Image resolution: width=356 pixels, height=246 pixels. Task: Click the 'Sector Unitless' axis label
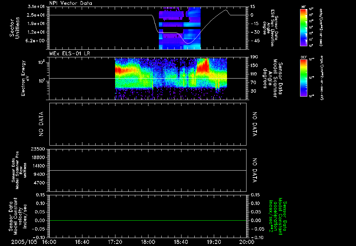[x=14, y=28]
